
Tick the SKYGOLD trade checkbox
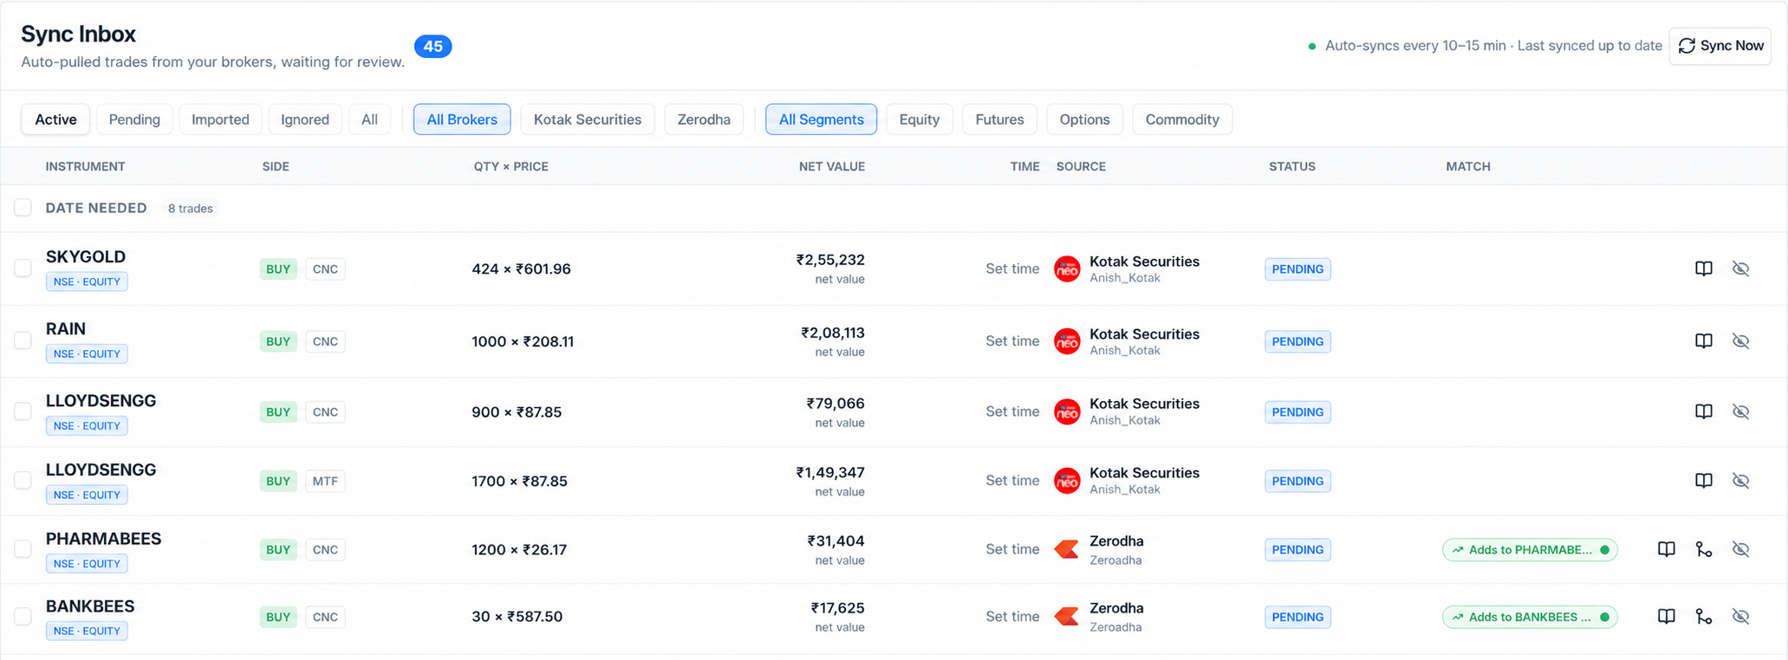click(23, 268)
